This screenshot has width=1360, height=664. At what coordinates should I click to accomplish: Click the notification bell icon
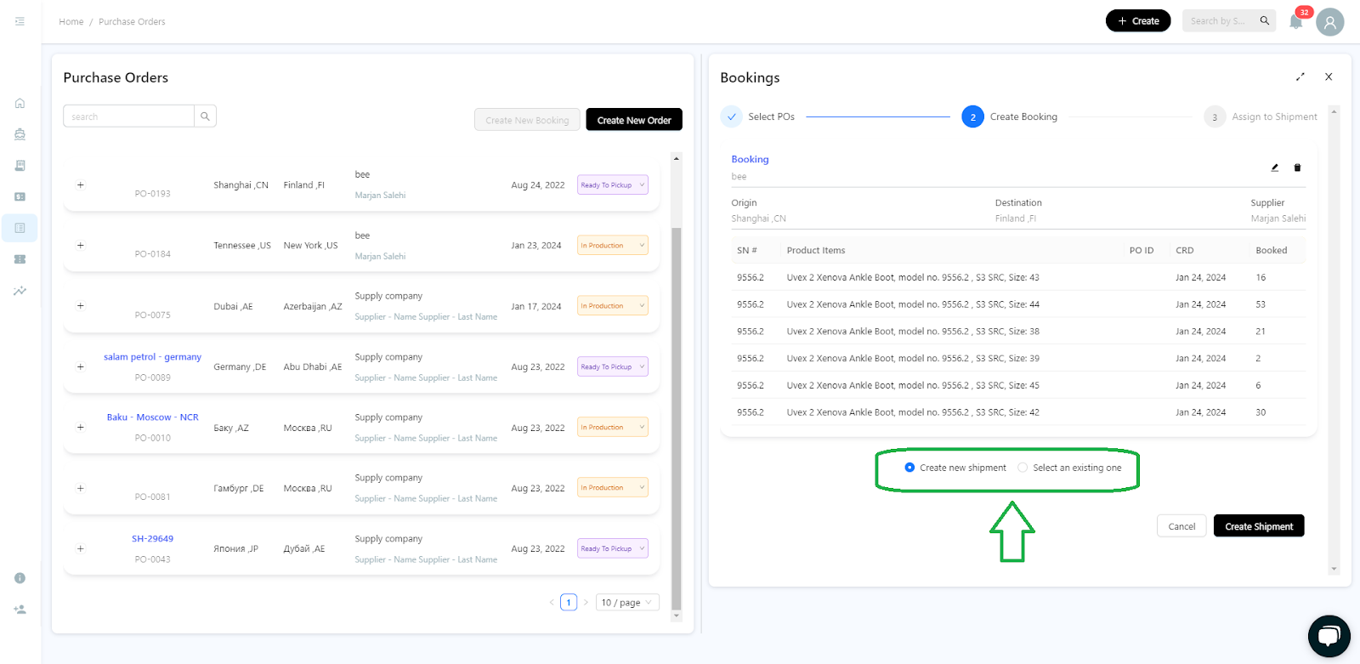coord(1295,21)
